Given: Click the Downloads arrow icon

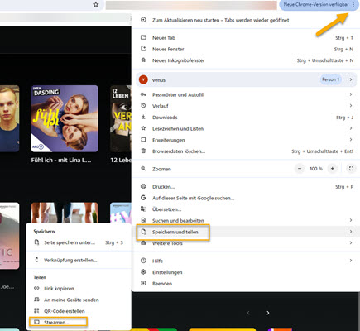Looking at the screenshot, I should tap(143, 117).
